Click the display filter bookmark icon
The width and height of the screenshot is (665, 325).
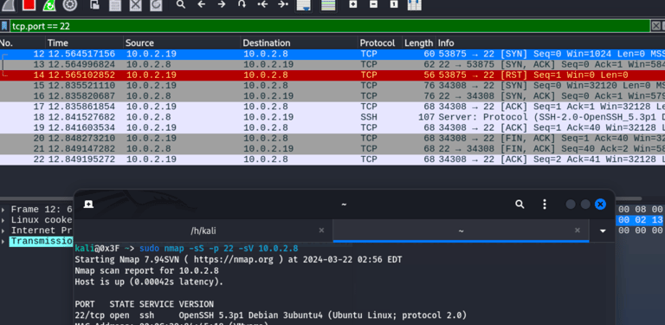[4, 26]
